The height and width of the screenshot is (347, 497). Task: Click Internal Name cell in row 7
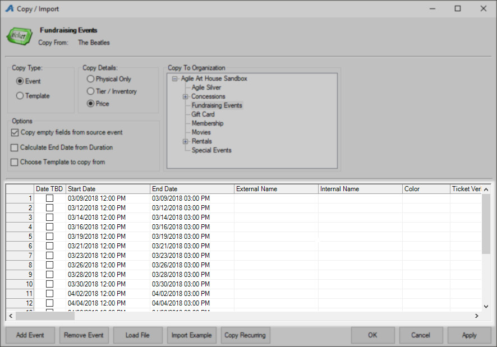tap(360, 256)
